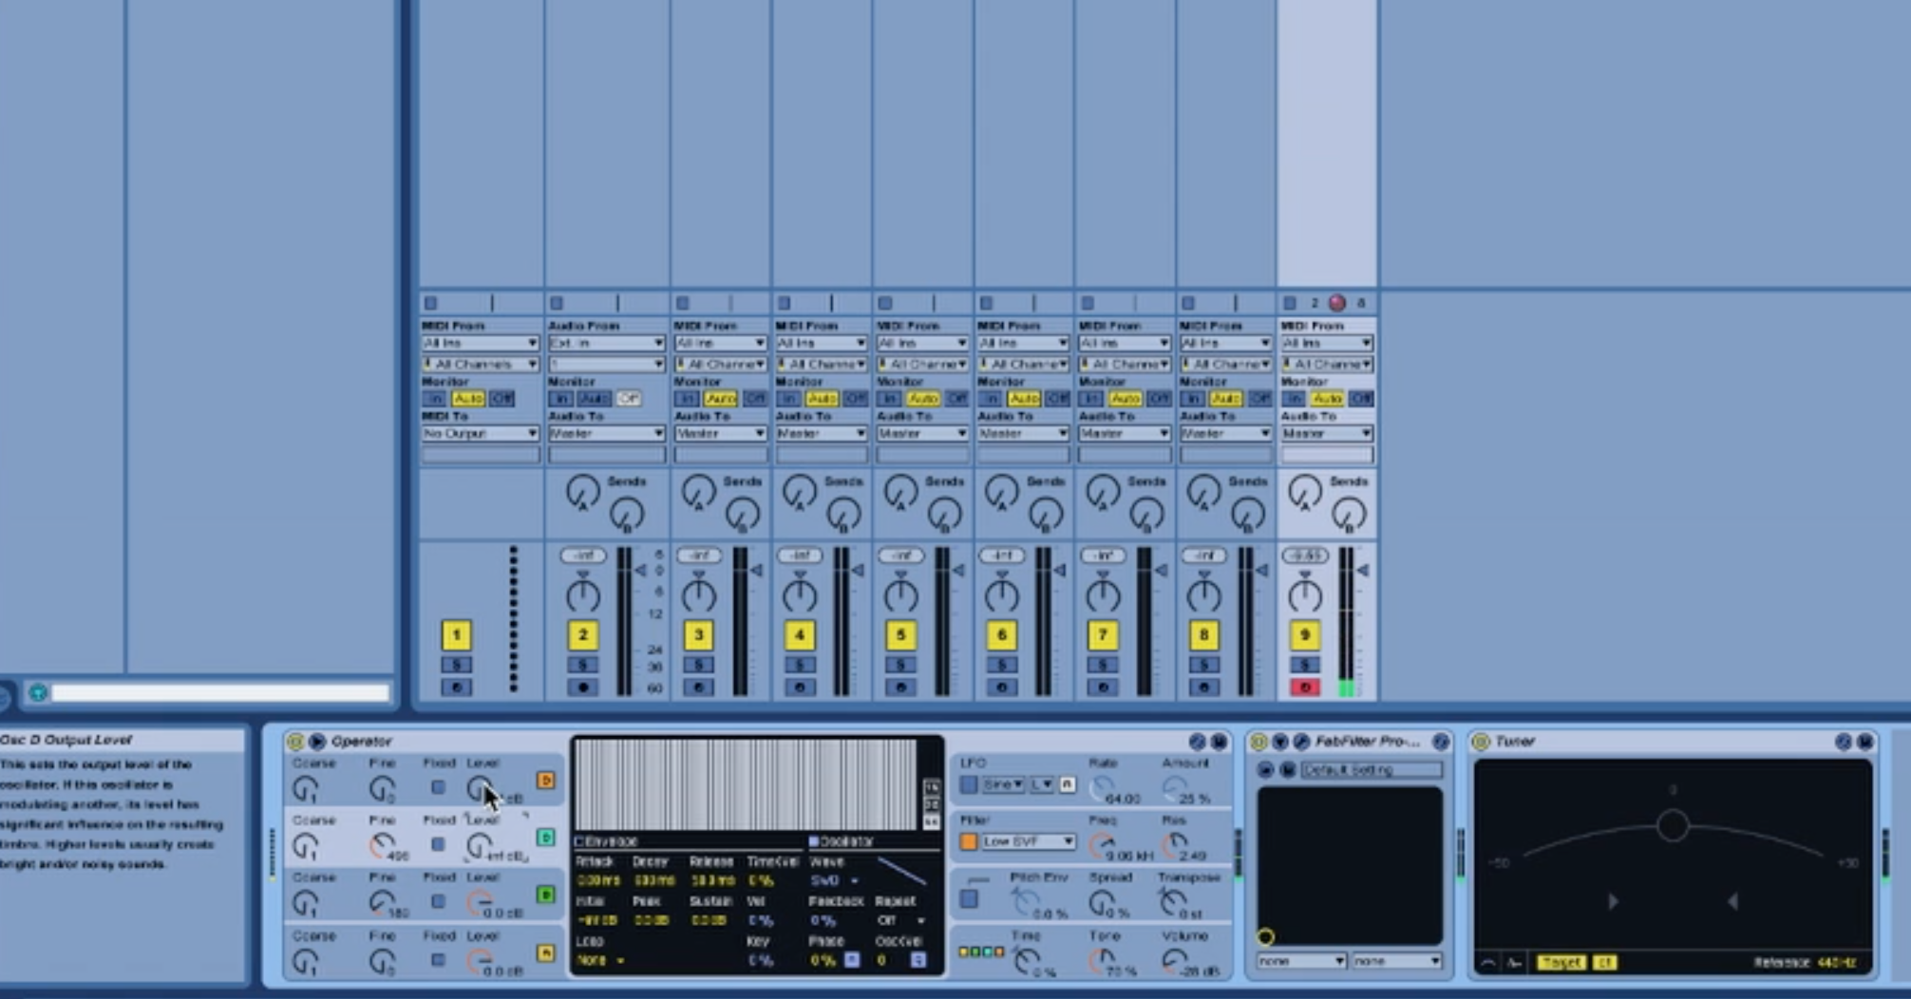This screenshot has height=999, width=1911.
Task: Click track 2 volume fader handle
Action: pos(640,571)
